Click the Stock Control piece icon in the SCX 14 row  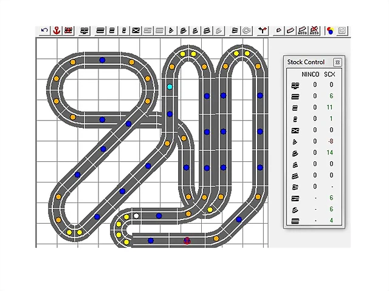point(295,153)
